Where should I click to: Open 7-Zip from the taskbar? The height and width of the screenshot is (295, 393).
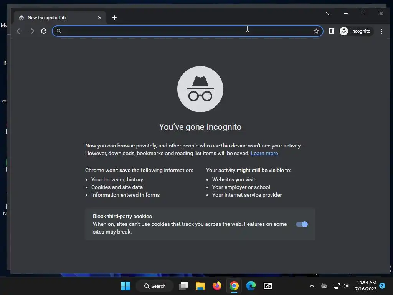click(268, 286)
